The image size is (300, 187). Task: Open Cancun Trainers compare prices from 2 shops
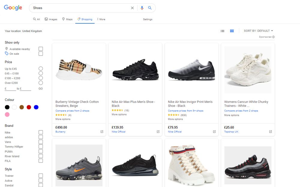pyautogui.click(x=241, y=111)
